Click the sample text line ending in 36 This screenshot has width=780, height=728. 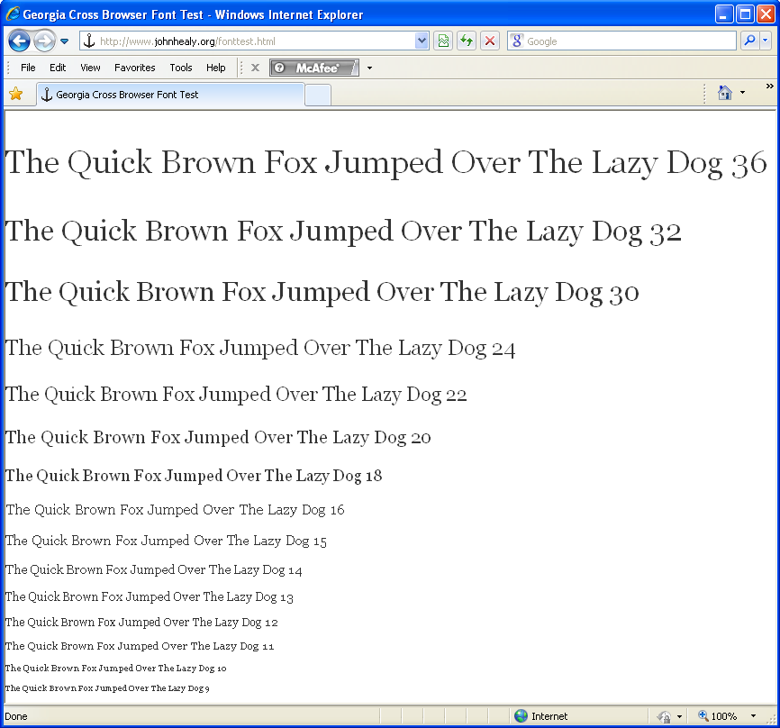point(386,163)
